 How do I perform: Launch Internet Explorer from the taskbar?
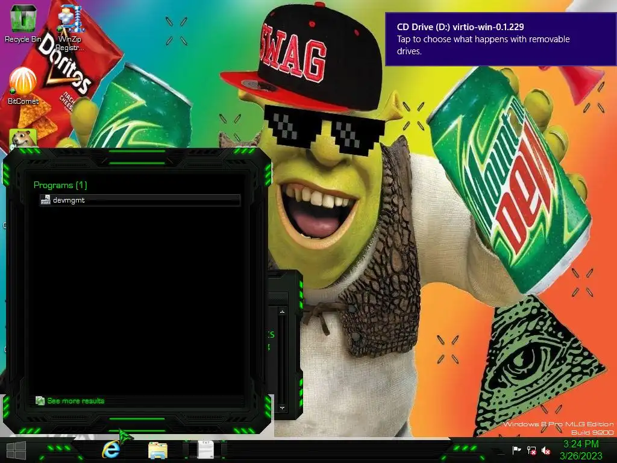[111, 450]
